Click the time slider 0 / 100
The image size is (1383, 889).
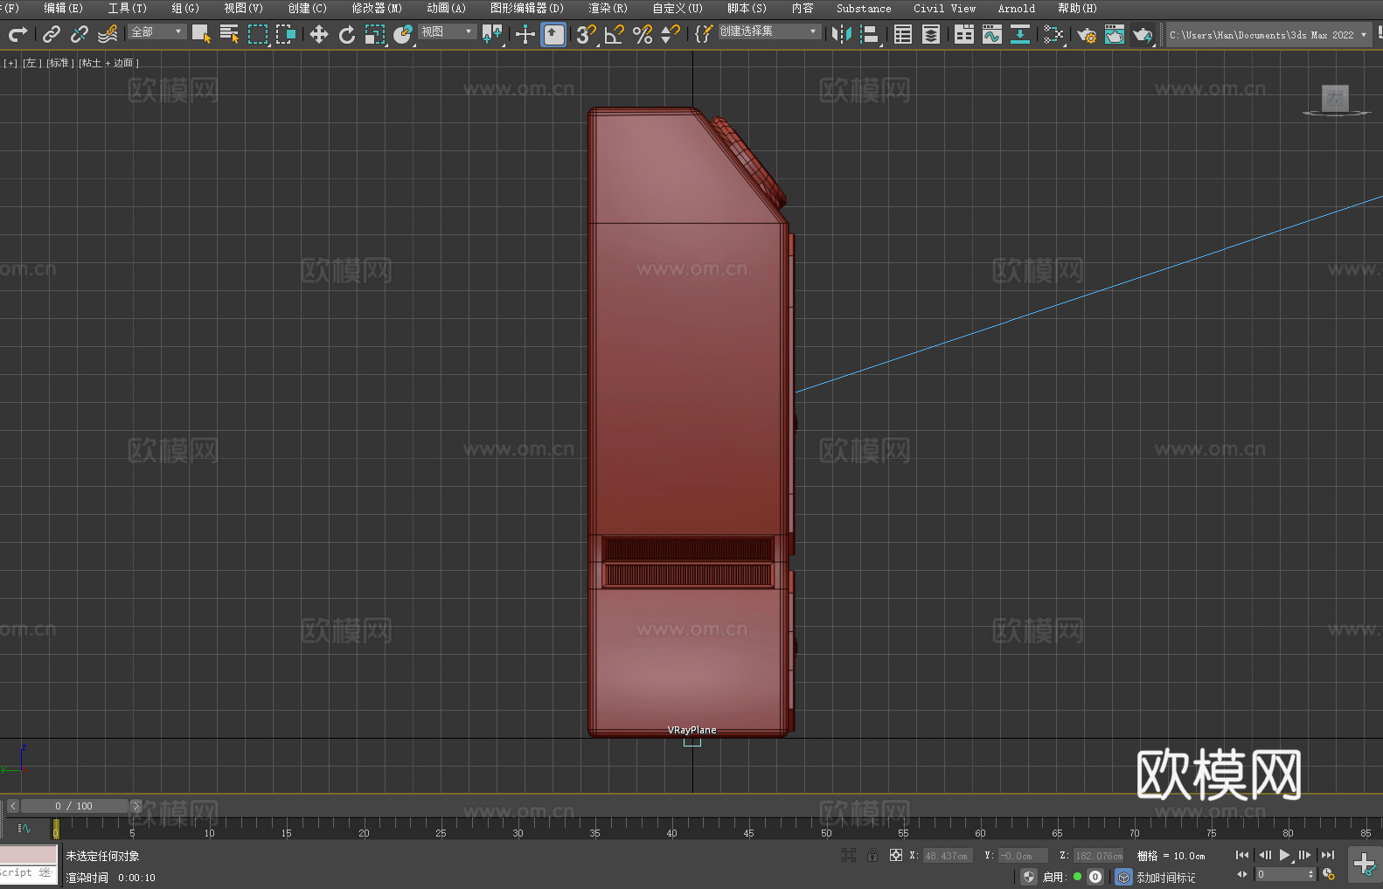pyautogui.click(x=74, y=806)
